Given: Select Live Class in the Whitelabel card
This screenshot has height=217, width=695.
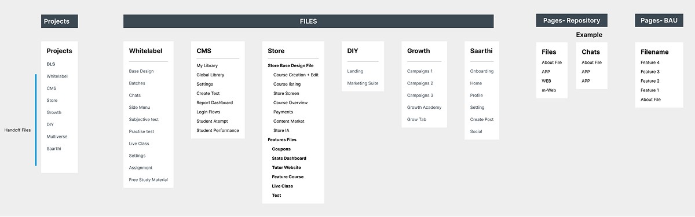Looking at the screenshot, I should tap(139, 144).
